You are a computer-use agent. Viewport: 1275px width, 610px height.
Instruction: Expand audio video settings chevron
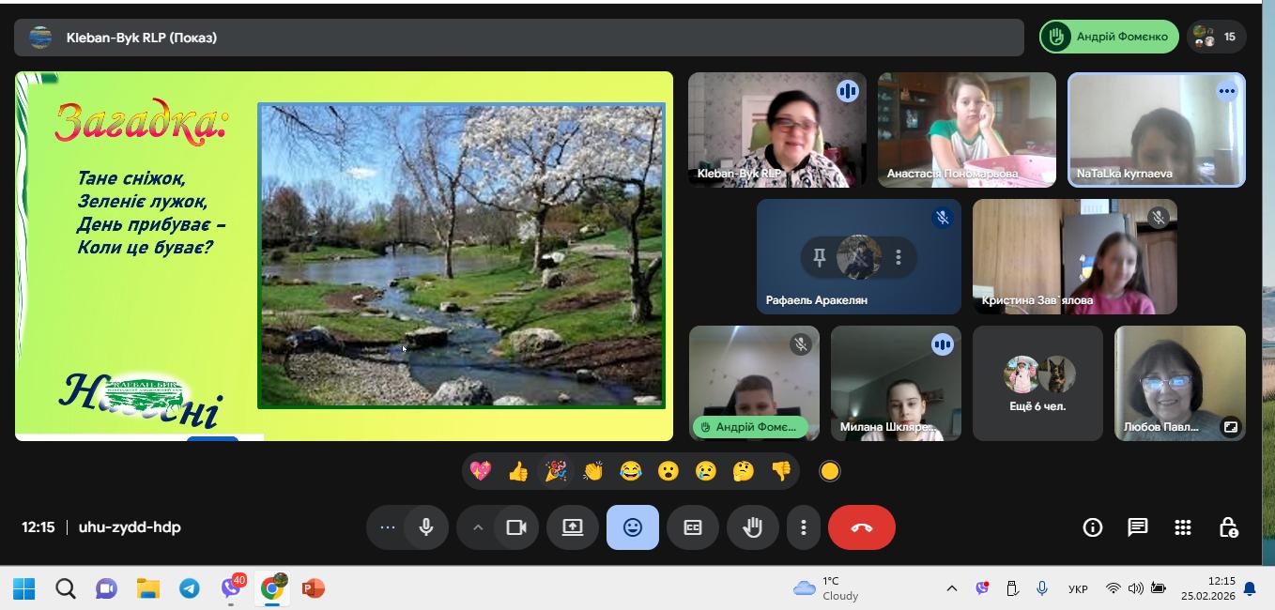(x=478, y=527)
